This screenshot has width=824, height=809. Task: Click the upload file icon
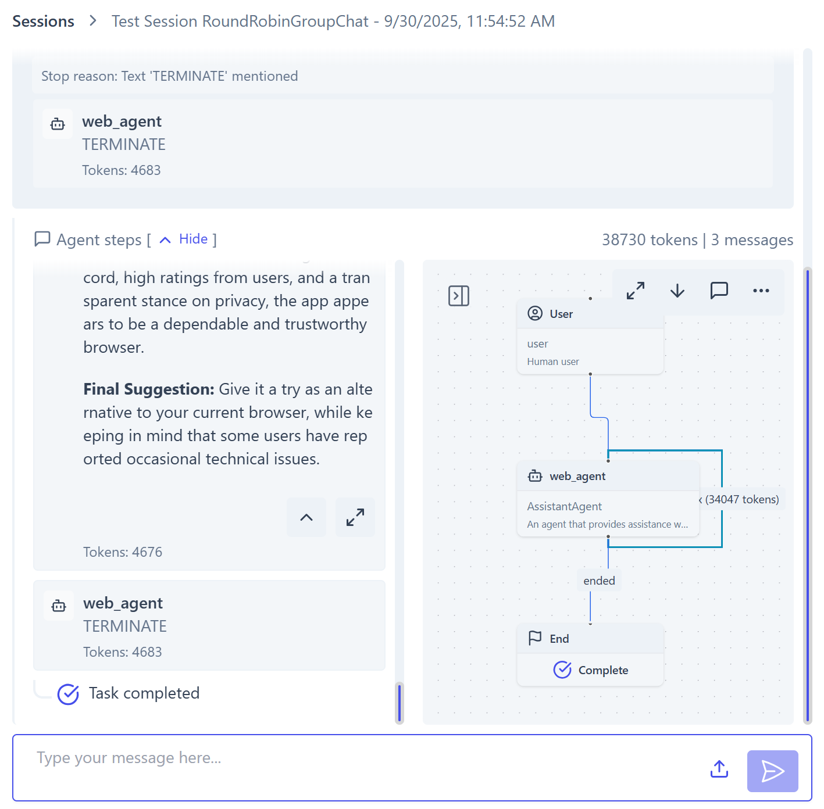click(719, 769)
